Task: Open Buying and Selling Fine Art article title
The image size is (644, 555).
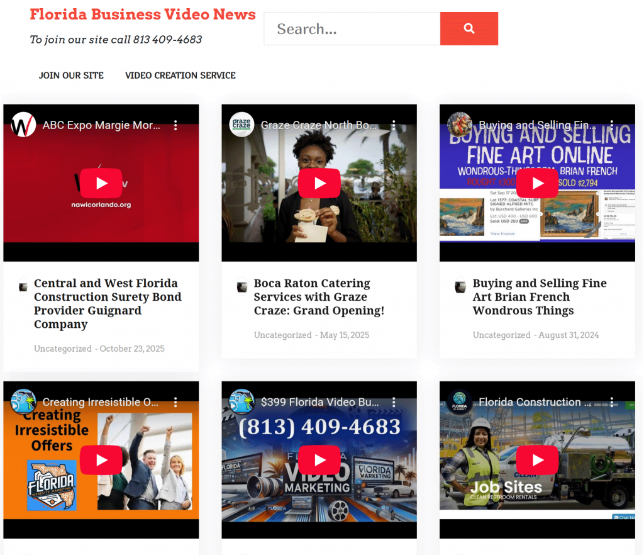Action: [539, 297]
